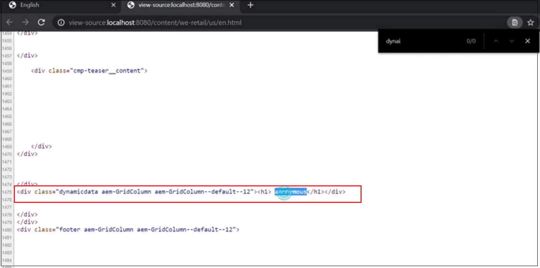The image size is (540, 268).
Task: Click the opening h1 tag on line 1475
Action: point(264,192)
